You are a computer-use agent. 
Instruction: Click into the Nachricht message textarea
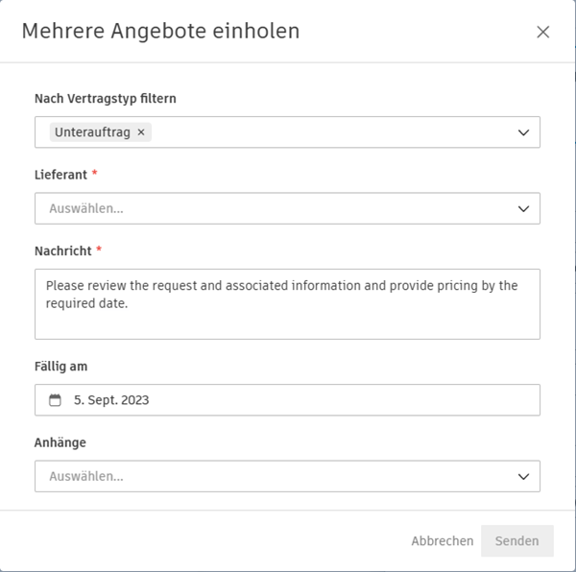click(287, 304)
